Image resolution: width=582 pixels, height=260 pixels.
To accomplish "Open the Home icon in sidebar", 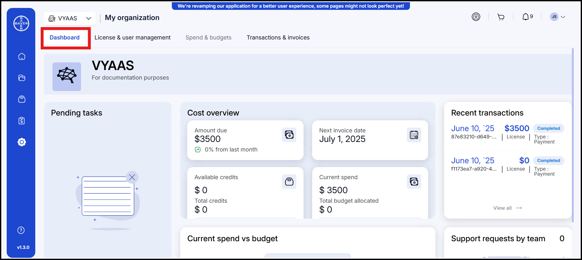I will click(22, 57).
